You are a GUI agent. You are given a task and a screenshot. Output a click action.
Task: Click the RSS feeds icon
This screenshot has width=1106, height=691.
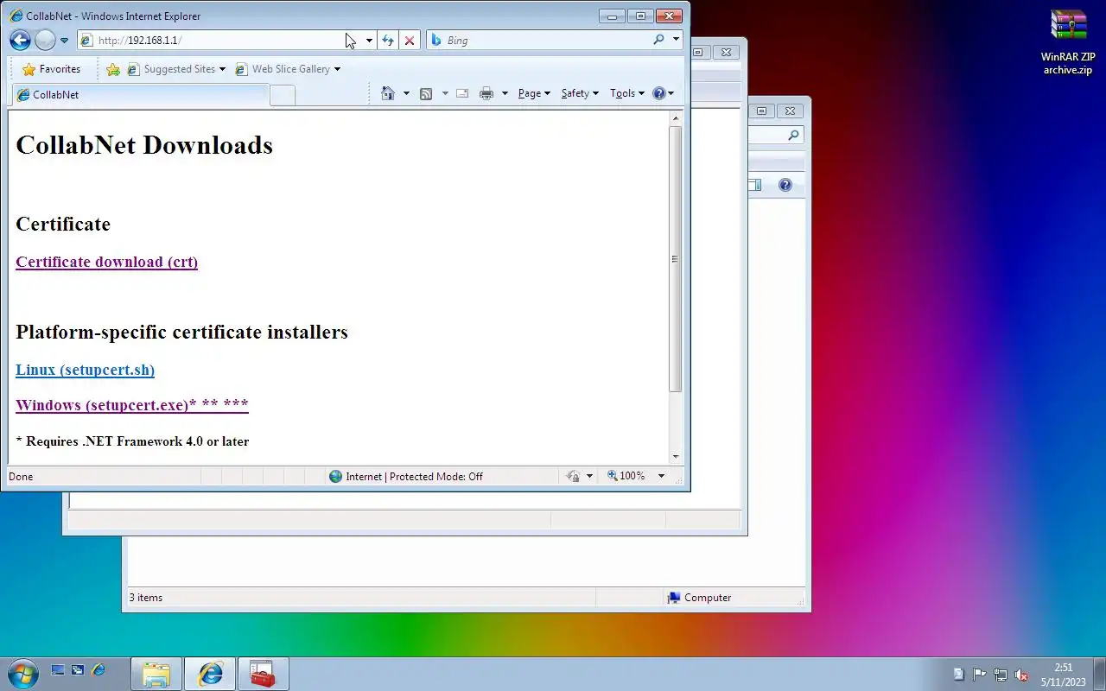pos(426,93)
